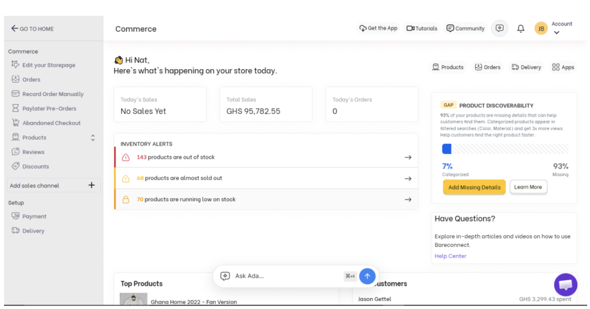
Task: Click the plus icon beside Add sales channel
Action: (x=91, y=185)
